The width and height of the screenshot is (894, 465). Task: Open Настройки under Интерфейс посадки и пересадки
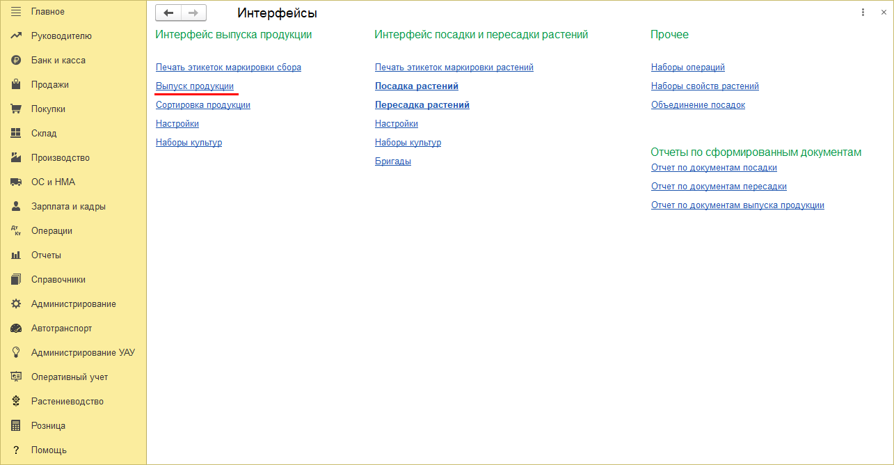pos(397,124)
